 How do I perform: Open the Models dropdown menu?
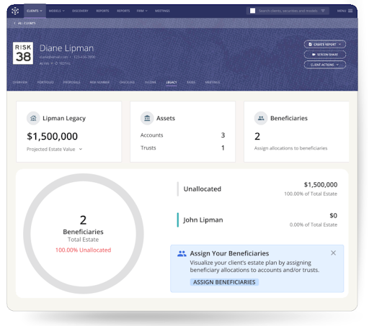(57, 11)
